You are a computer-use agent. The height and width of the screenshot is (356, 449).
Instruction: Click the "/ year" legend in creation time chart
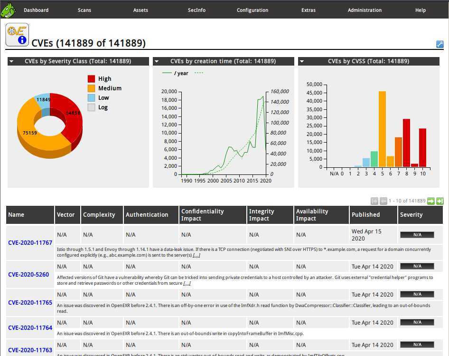[175, 73]
